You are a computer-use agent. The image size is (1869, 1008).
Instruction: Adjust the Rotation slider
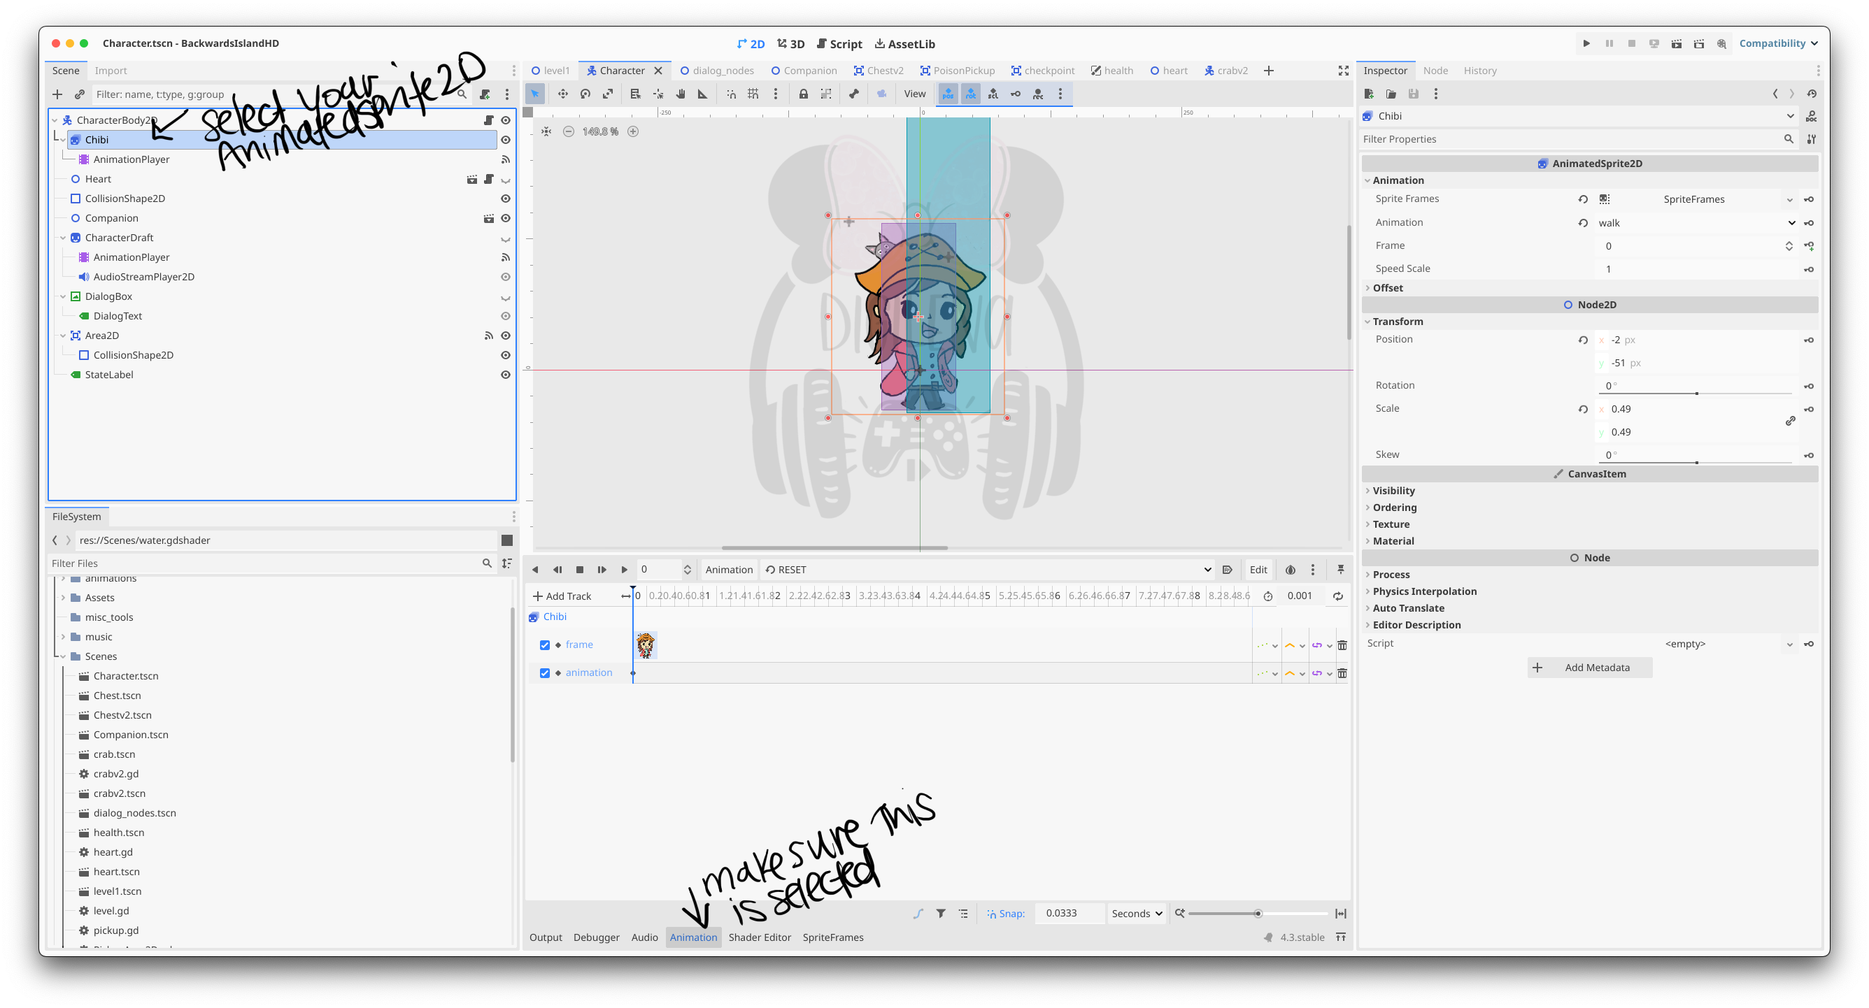(1695, 394)
